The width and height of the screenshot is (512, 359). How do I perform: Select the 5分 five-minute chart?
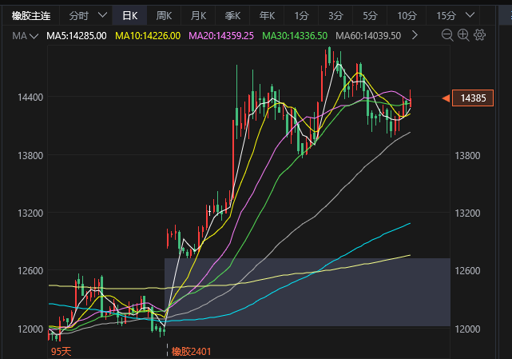pyautogui.click(x=370, y=15)
